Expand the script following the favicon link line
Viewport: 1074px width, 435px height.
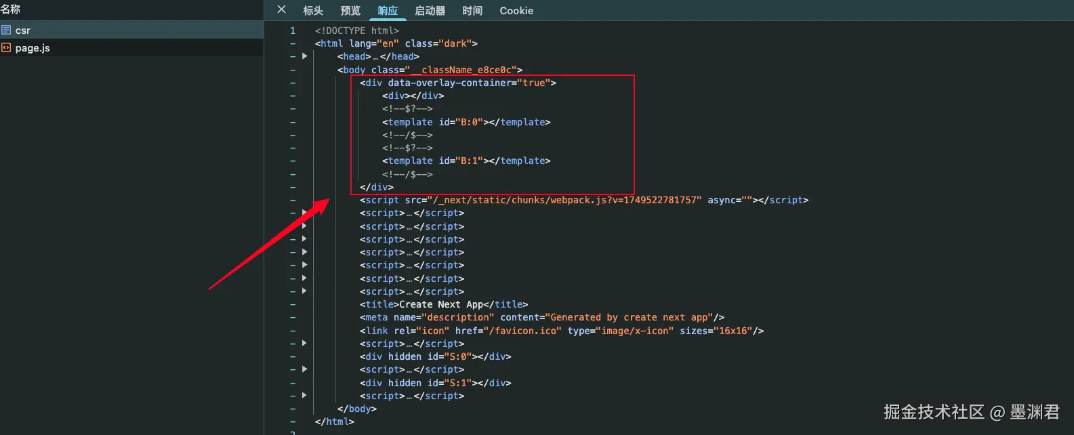(x=304, y=344)
